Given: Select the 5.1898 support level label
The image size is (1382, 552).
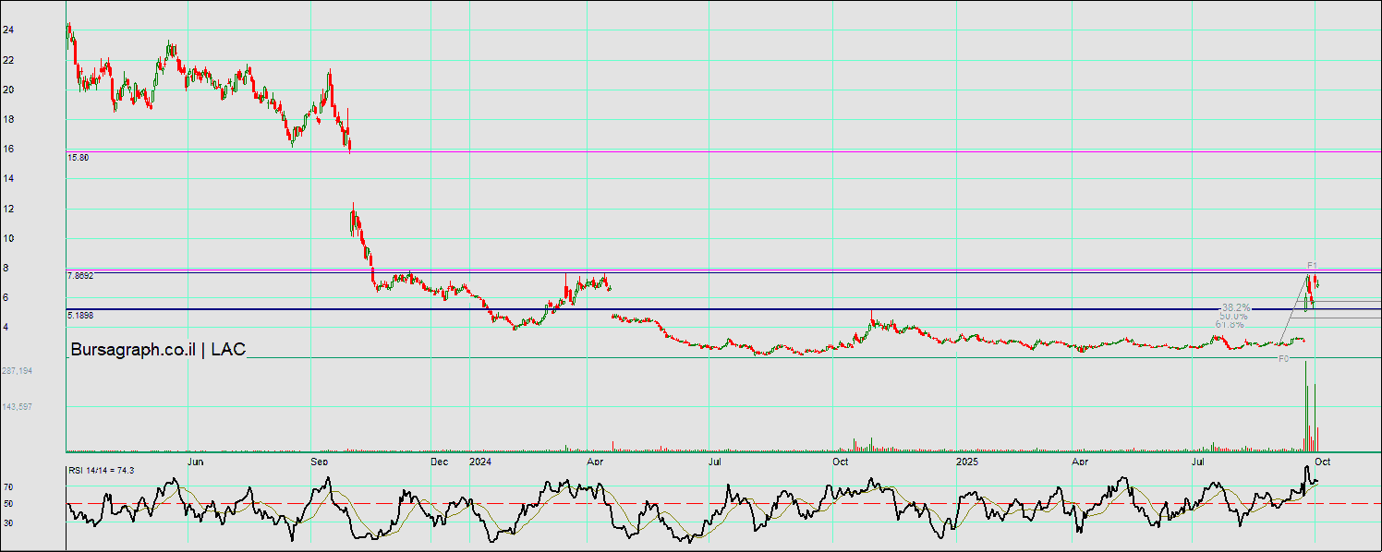Looking at the screenshot, I should pyautogui.click(x=81, y=316).
